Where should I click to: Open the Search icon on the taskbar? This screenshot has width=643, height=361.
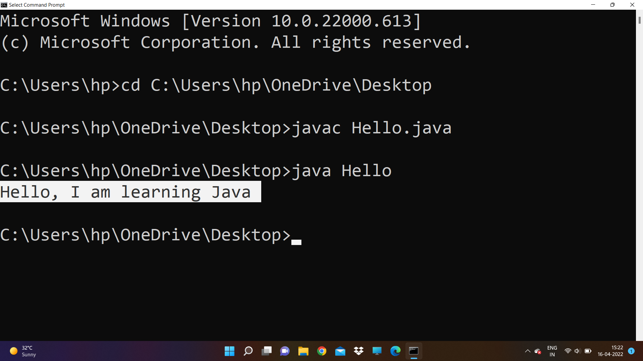click(x=248, y=351)
